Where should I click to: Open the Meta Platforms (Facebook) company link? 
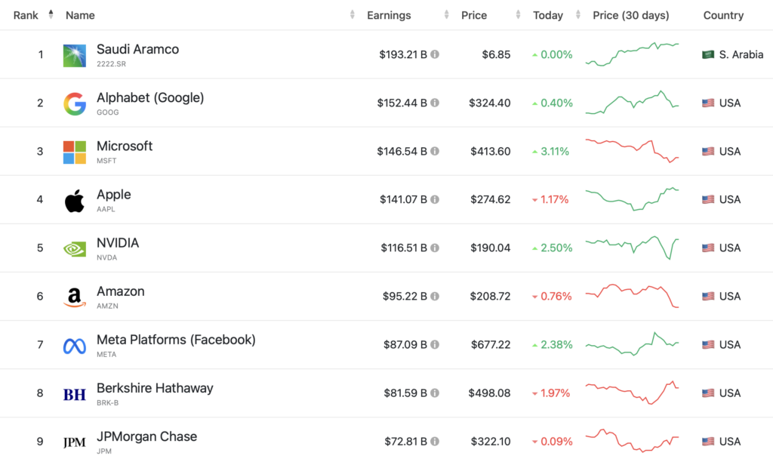click(x=176, y=340)
